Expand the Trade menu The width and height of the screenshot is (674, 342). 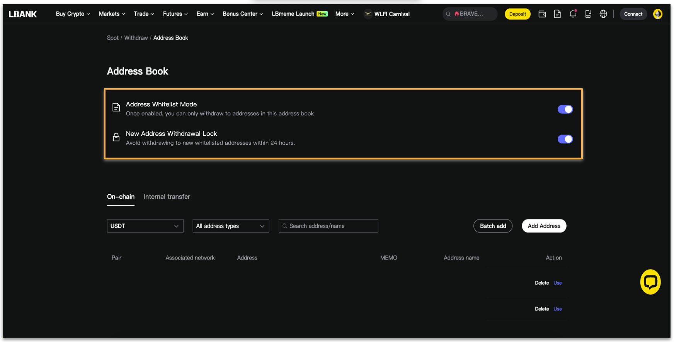144,14
